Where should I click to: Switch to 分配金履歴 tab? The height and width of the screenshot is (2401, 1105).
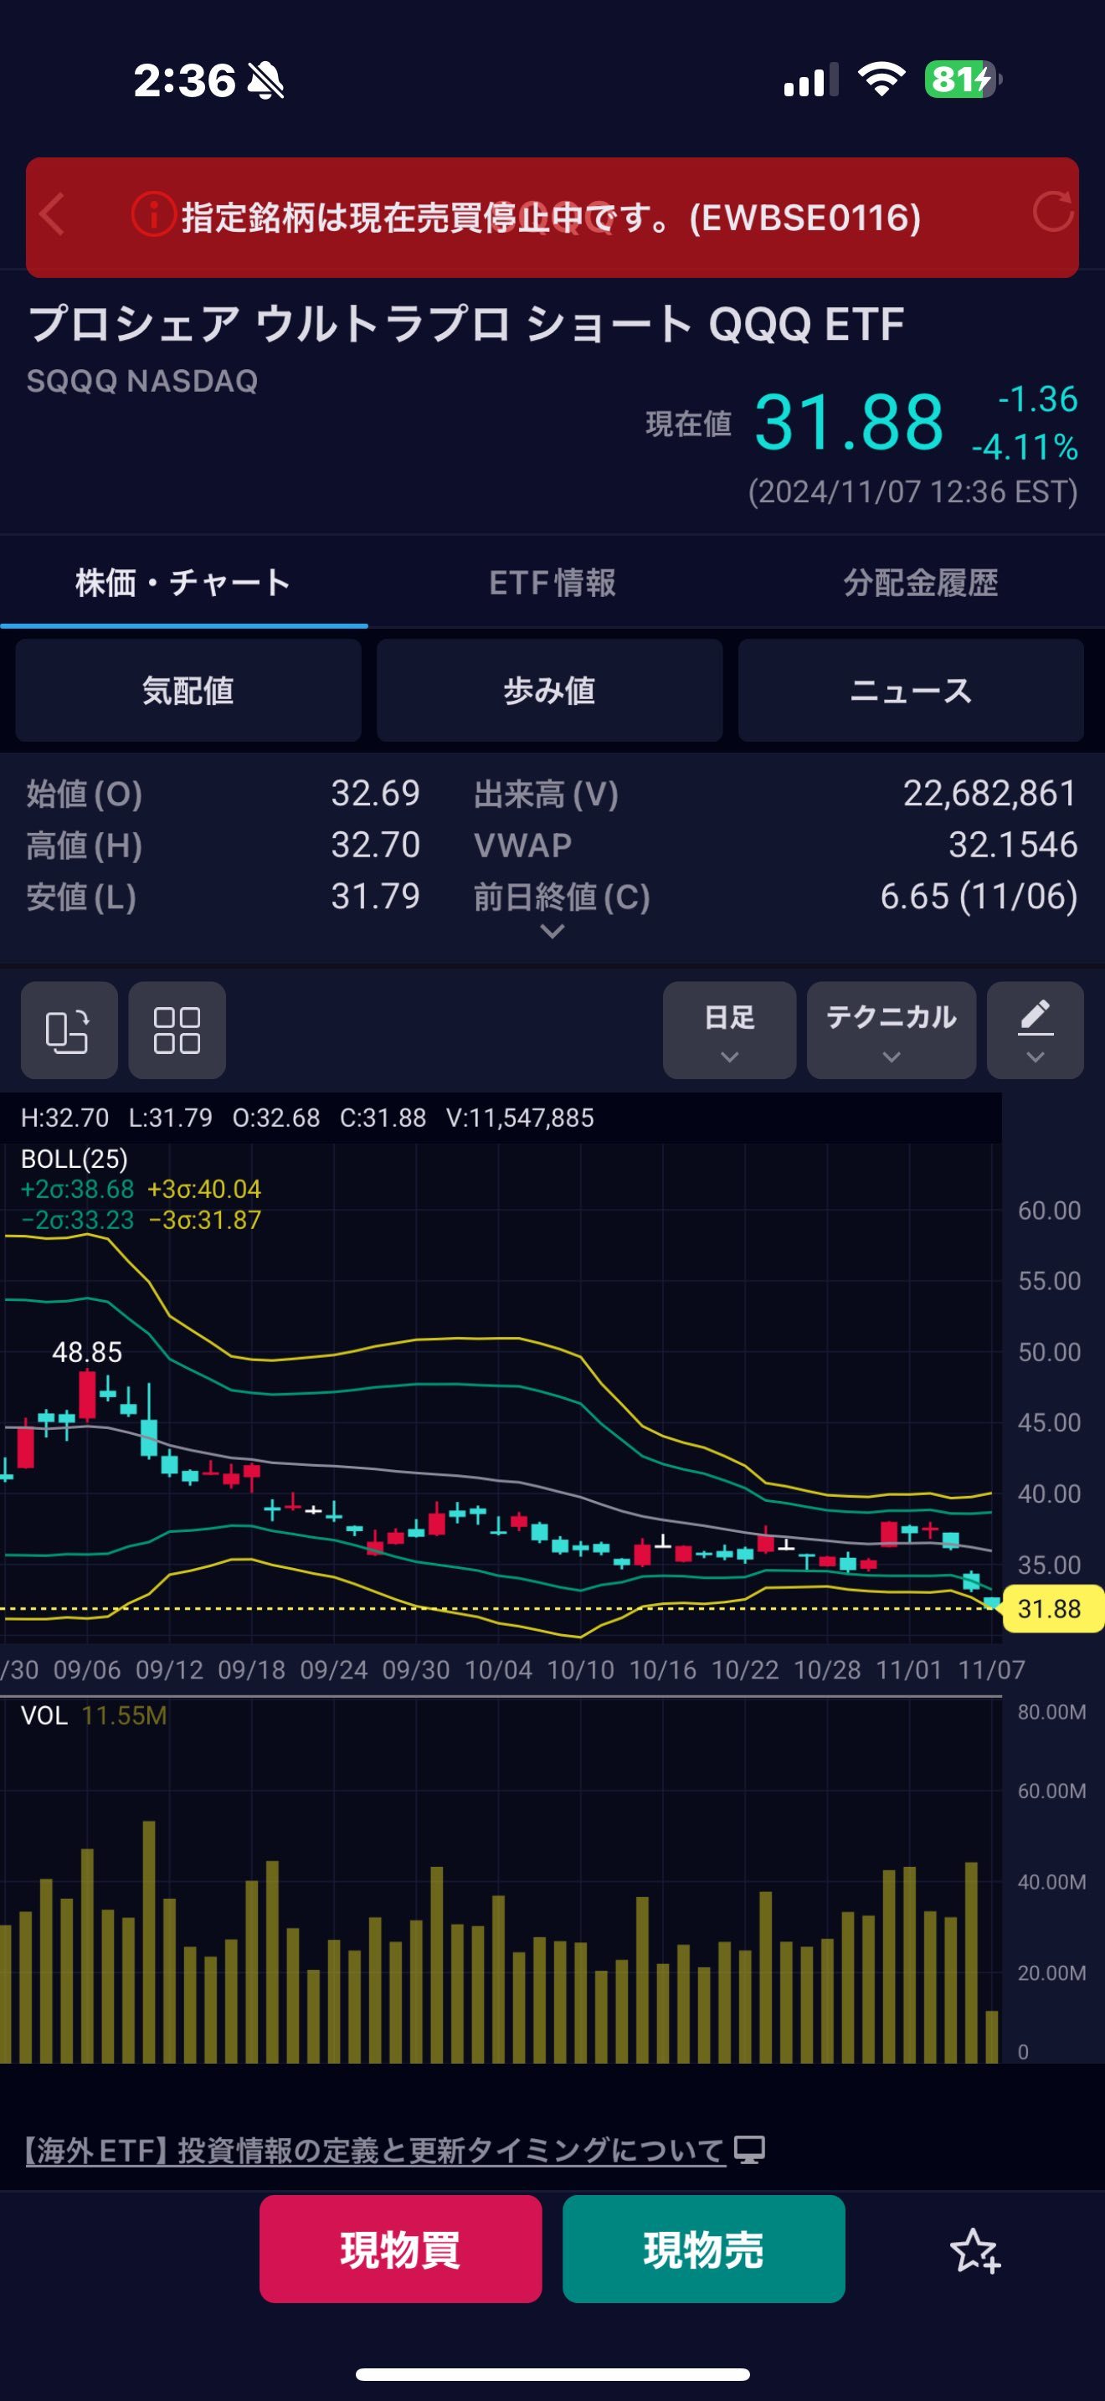click(x=921, y=583)
